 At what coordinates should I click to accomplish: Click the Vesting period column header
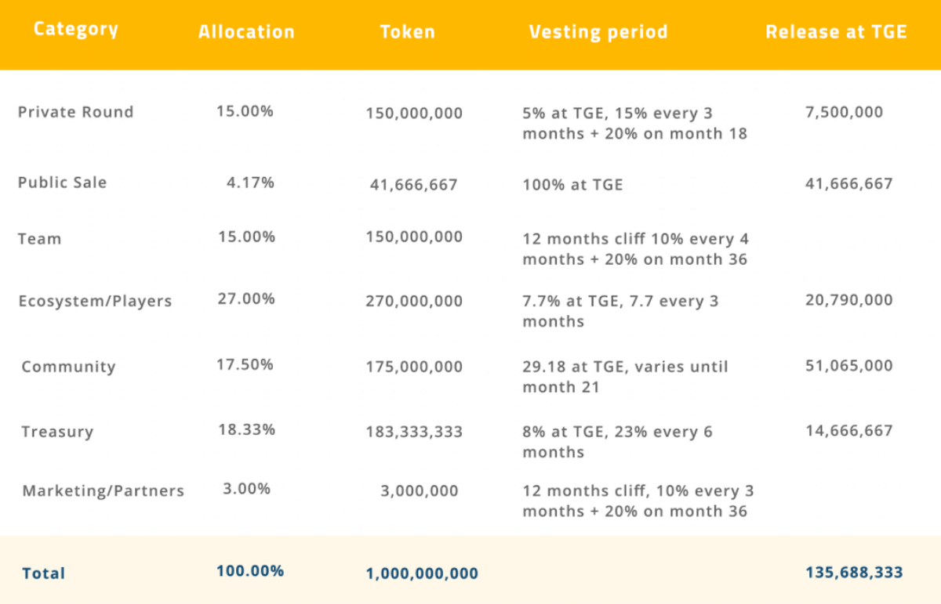pyautogui.click(x=598, y=32)
